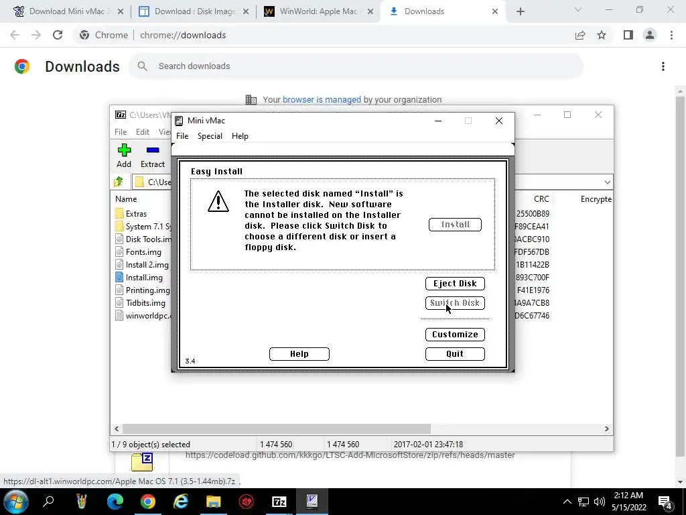Click 7-Zip icon on taskbar

(x=279, y=502)
